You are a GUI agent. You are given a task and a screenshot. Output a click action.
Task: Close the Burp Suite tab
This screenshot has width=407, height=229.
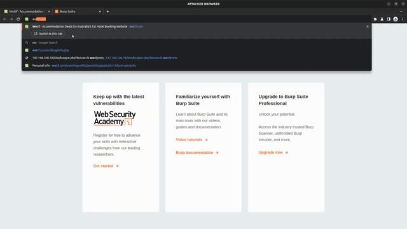[100, 11]
